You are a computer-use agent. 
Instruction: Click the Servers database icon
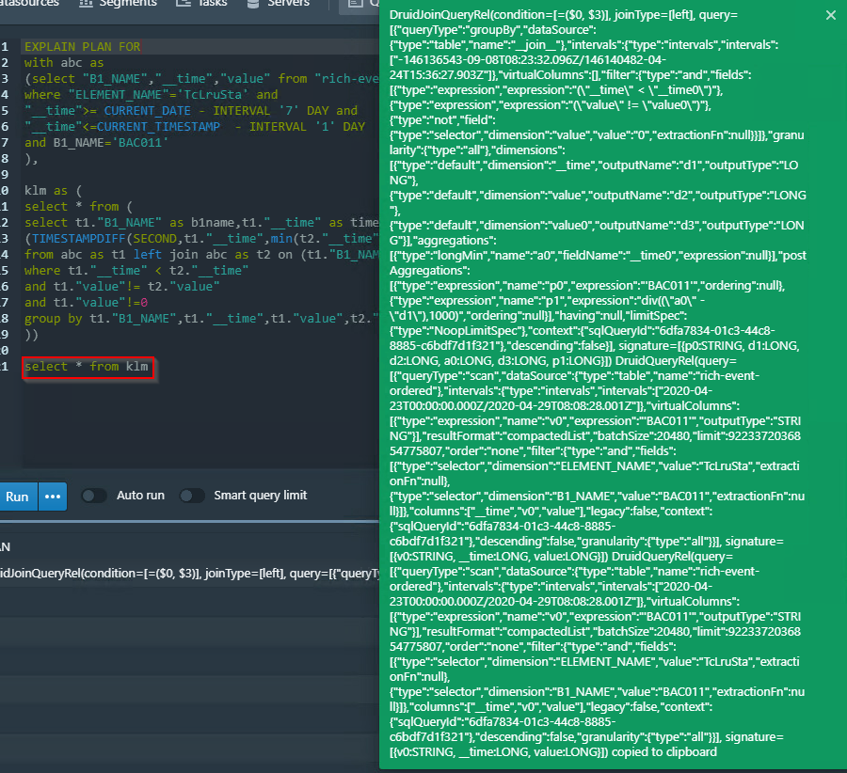(x=253, y=3)
